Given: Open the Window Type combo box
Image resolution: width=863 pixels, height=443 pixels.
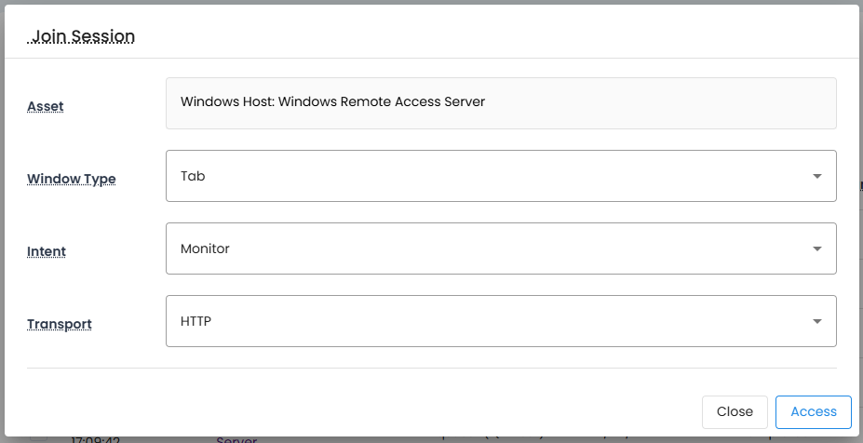Looking at the screenshot, I should point(501,176).
